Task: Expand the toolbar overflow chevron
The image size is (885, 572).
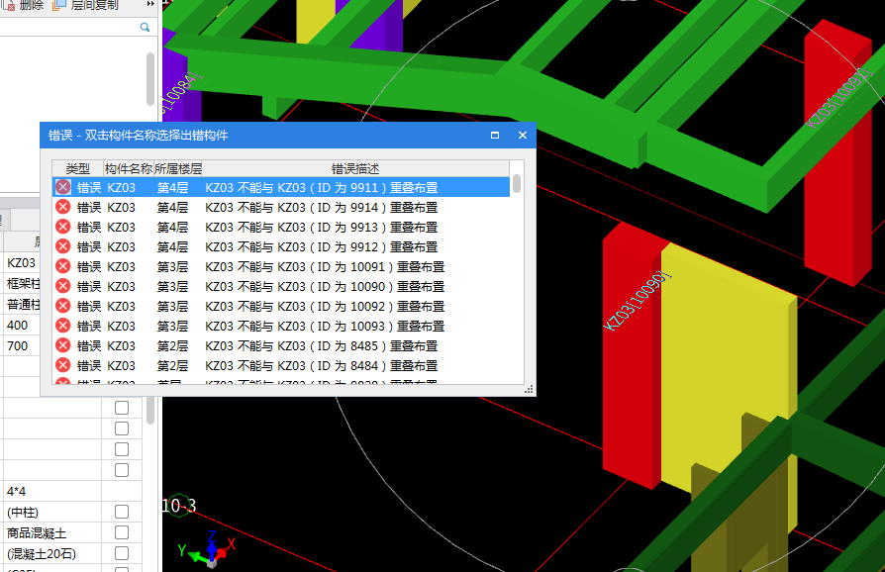Action: tap(150, 4)
